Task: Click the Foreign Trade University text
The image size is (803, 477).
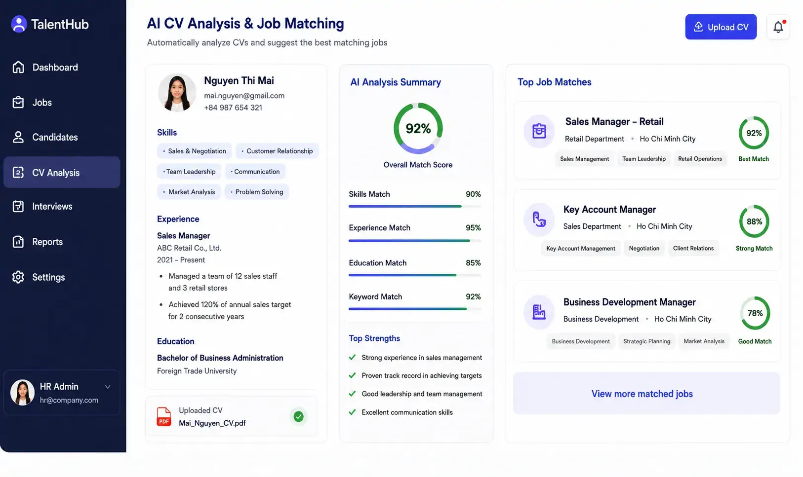Action: (197, 371)
